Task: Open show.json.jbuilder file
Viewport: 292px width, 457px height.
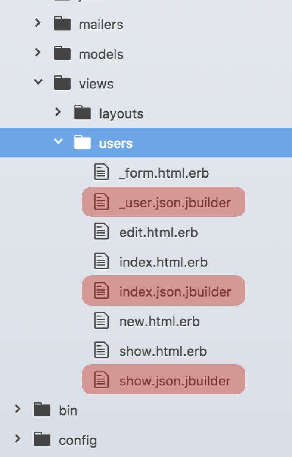Action: pyautogui.click(x=175, y=381)
